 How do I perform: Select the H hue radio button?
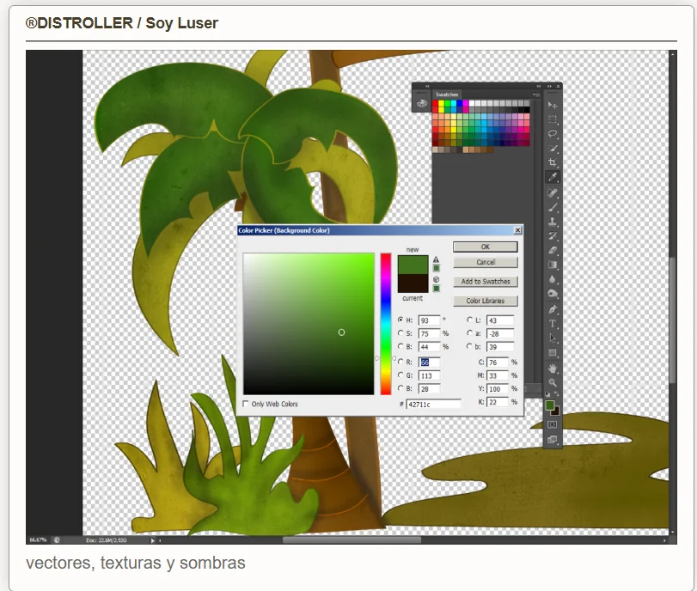pyautogui.click(x=400, y=320)
